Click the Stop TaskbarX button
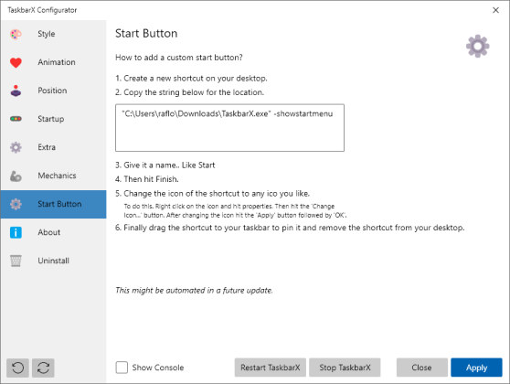Viewport: 510px width, 384px height. pyautogui.click(x=345, y=368)
